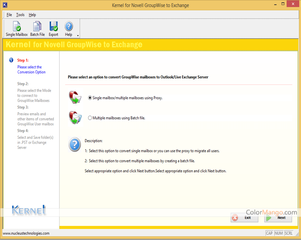Click the Kernel app icon in title bar
This screenshot has width=301, height=240.
click(4, 5)
